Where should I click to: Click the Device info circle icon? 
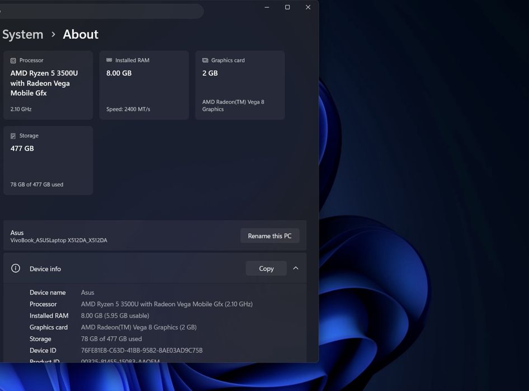(16, 268)
